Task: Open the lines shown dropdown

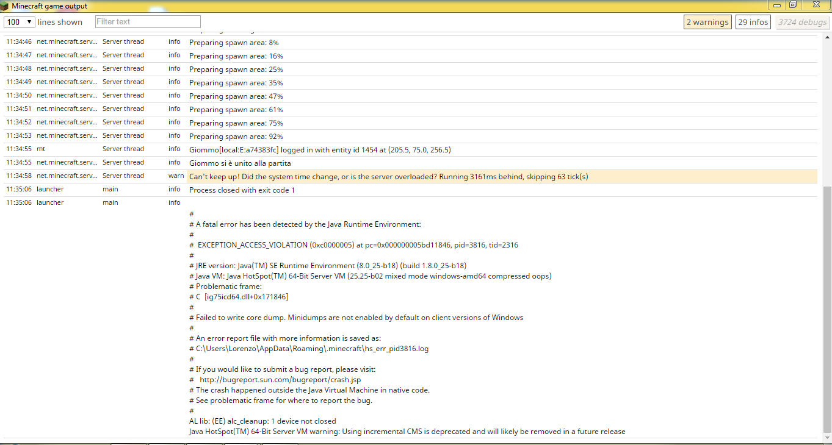Action: [20, 22]
